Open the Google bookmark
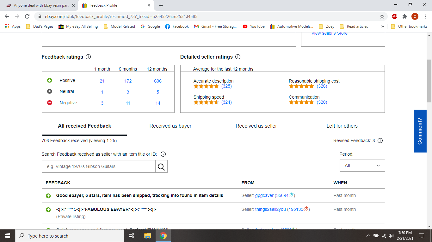The height and width of the screenshot is (242, 432). coord(150,26)
